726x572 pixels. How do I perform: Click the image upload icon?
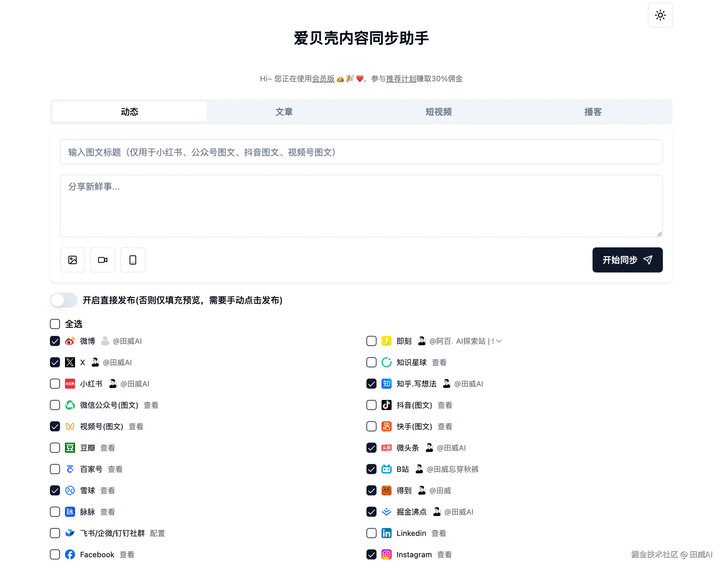(72, 260)
